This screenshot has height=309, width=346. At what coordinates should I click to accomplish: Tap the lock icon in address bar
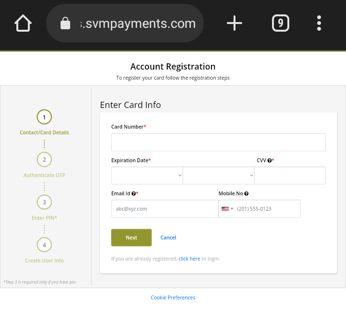tap(65, 24)
